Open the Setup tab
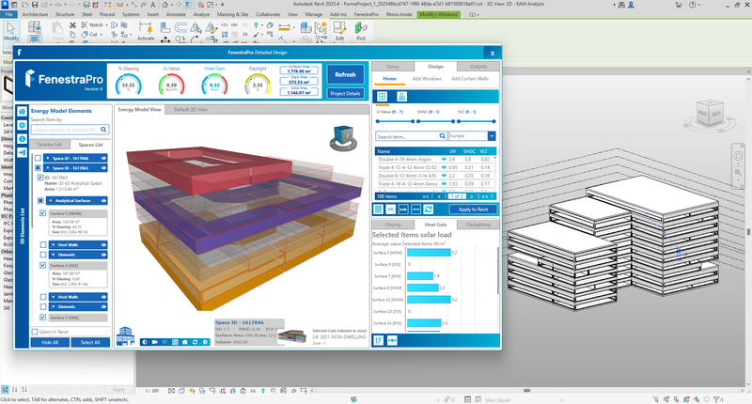752x404 pixels. point(393,67)
